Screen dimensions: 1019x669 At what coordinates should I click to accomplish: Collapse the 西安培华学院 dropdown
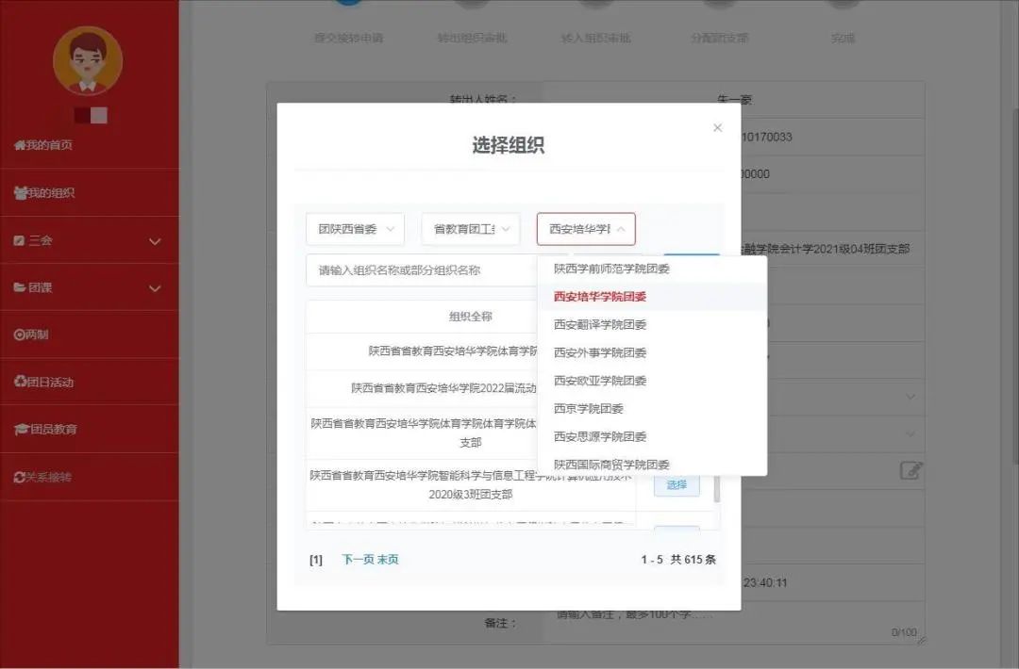click(x=586, y=229)
